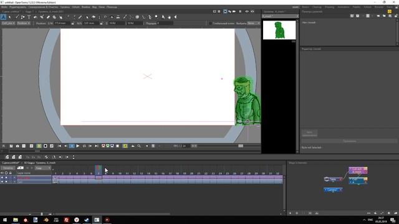399x224 pixels.
Task: Jump to first frame in viewer
Action: pyautogui.click(x=60, y=146)
